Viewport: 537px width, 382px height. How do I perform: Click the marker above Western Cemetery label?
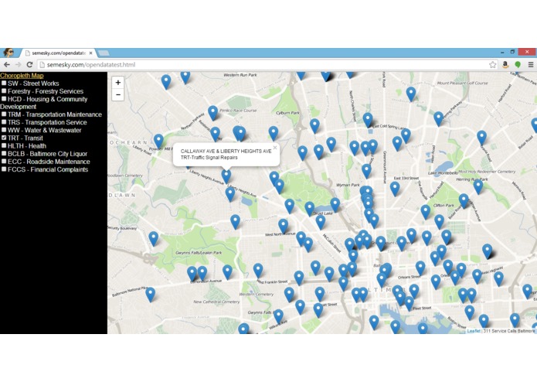[258, 271]
